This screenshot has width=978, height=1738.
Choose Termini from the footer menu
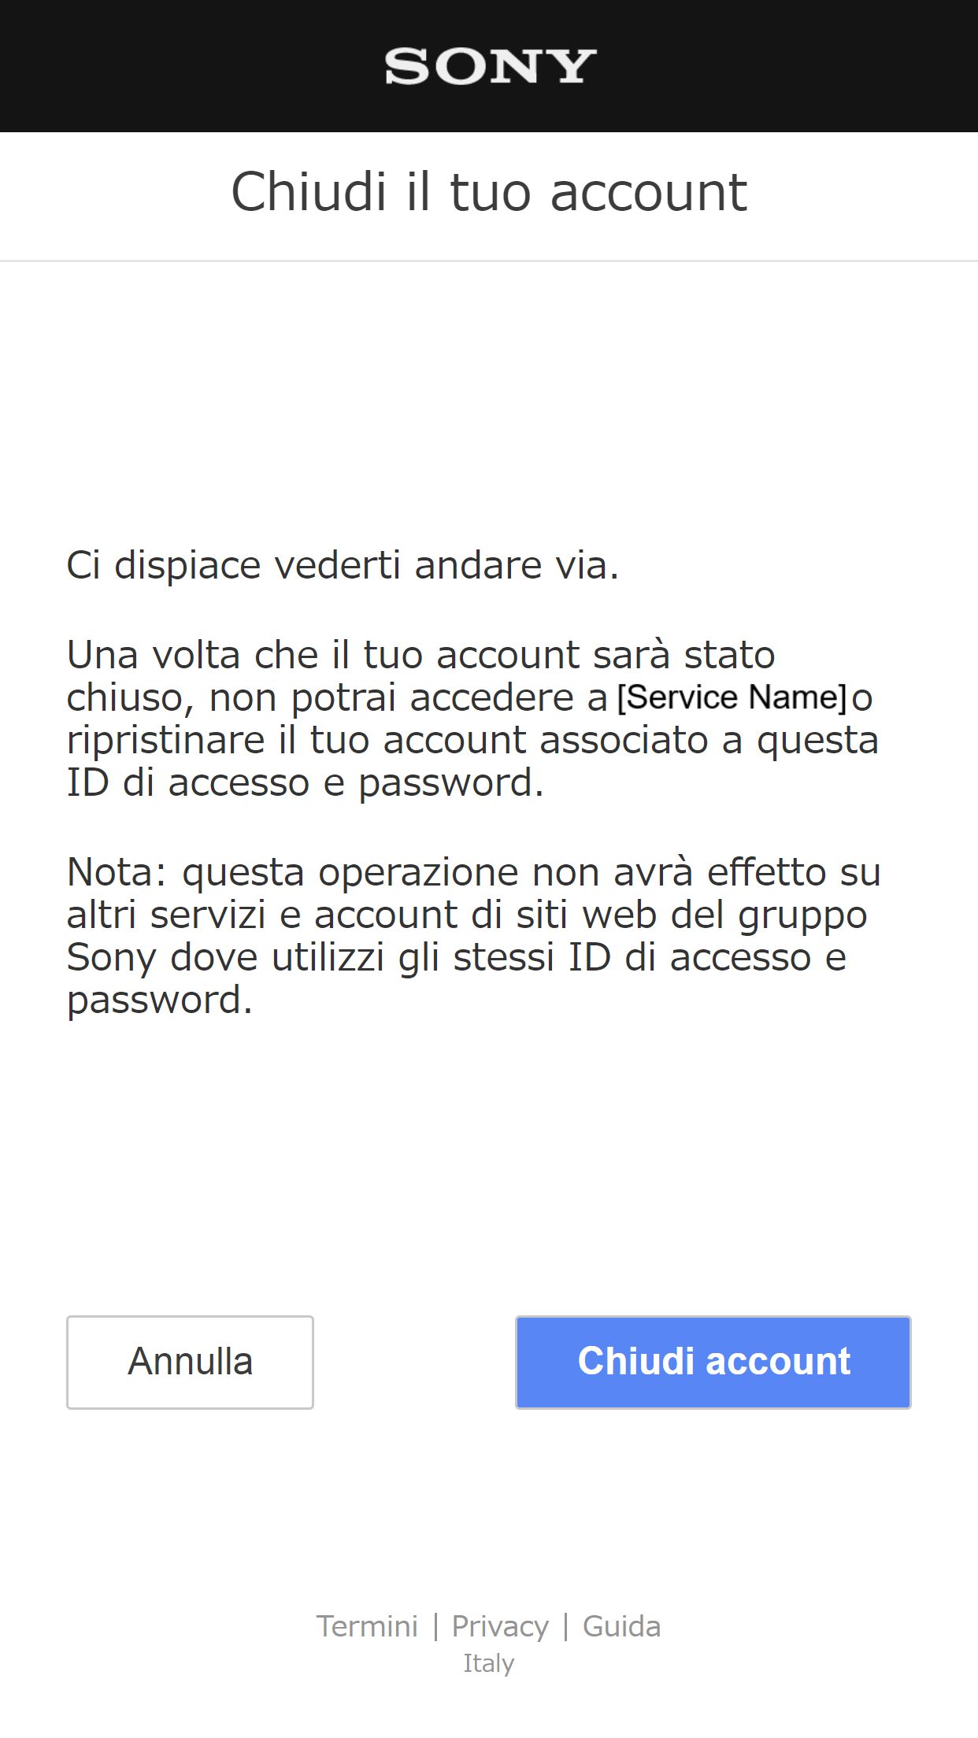coord(367,1625)
